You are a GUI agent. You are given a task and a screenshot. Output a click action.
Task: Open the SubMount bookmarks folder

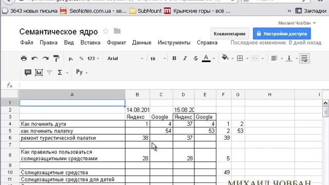[145, 11]
